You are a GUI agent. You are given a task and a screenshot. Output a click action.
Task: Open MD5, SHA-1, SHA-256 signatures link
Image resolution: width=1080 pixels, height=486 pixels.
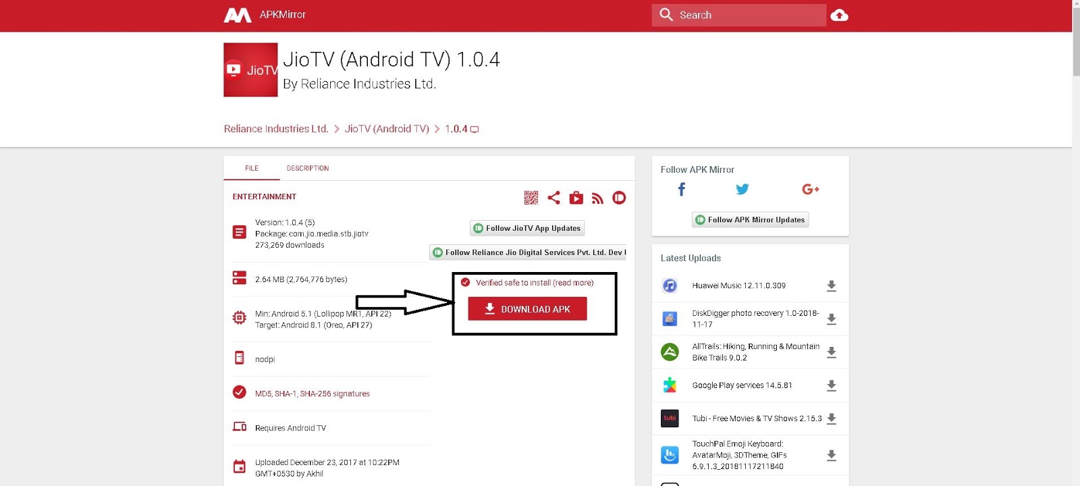(x=313, y=394)
